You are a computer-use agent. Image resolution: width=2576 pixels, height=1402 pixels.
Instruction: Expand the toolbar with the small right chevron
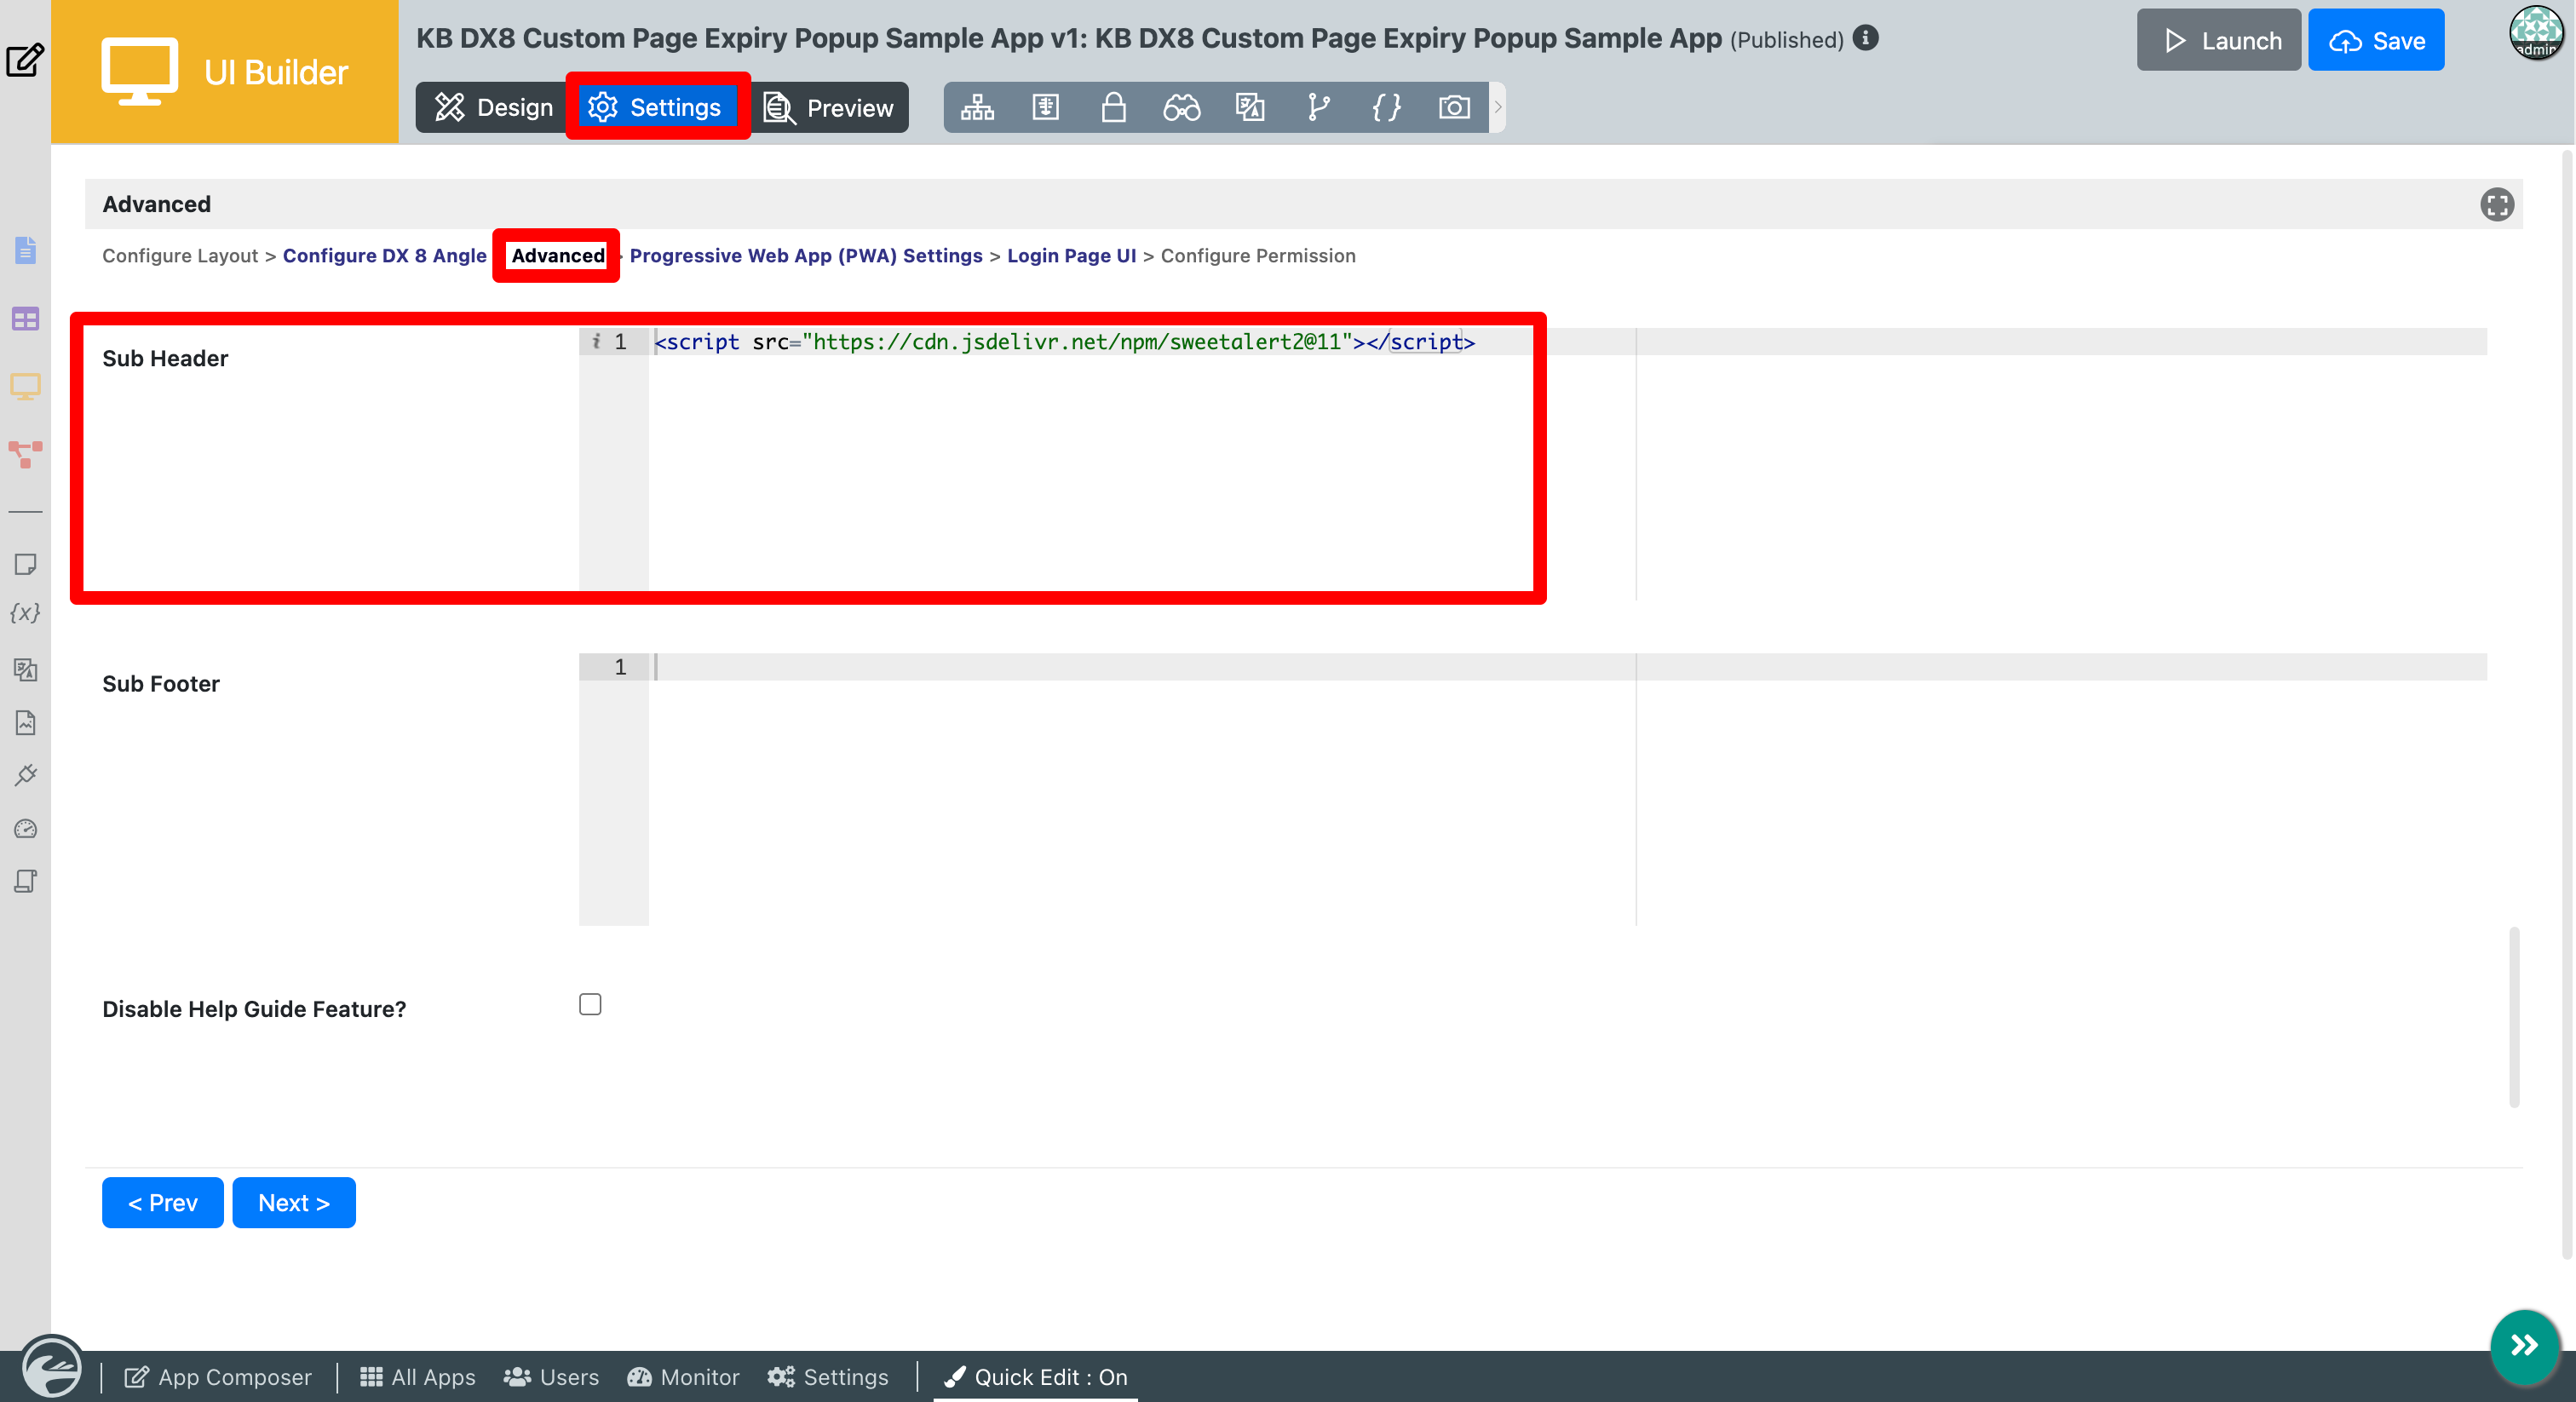[x=1498, y=107]
